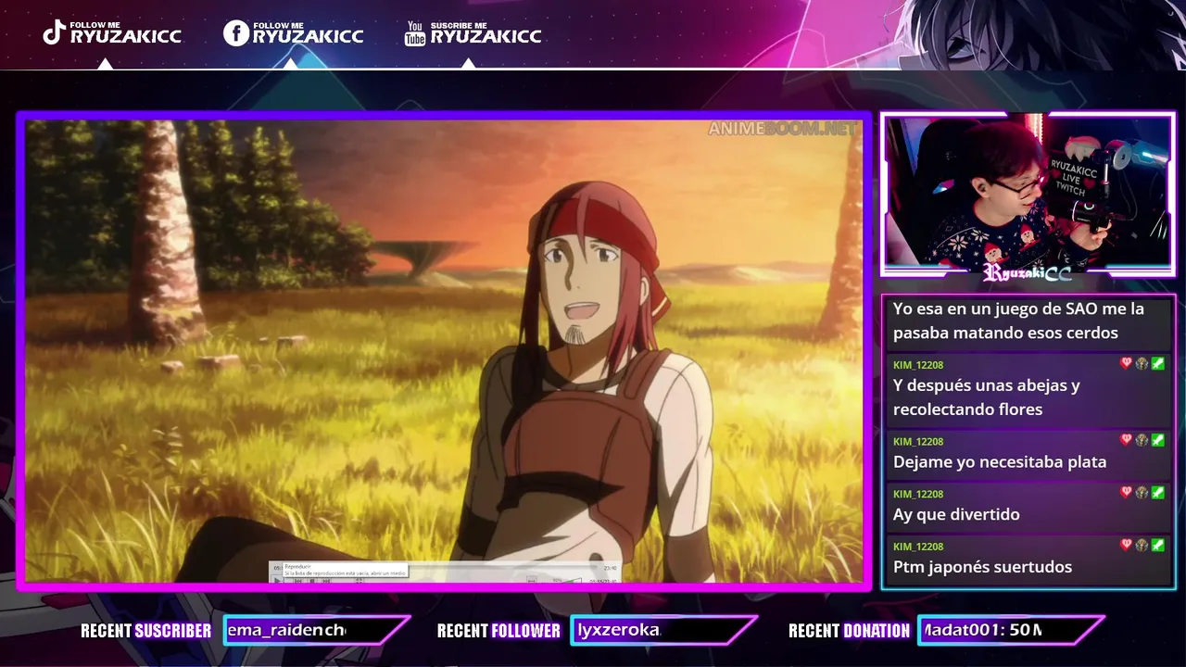
Task: Click the round emblem badge on 'necesitaba plata' message
Action: 1142,440
